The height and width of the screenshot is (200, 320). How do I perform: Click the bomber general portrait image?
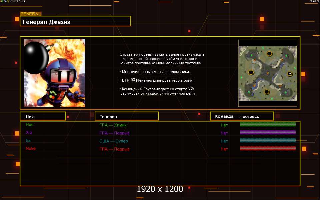click(54, 73)
